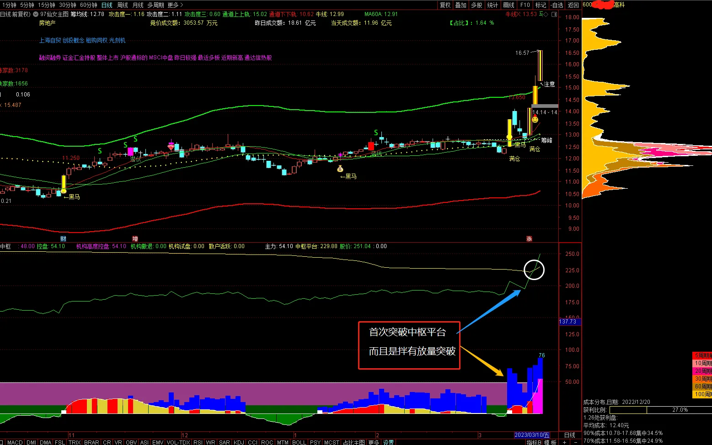Click the 平均成本: 12.40元 text

click(x=606, y=425)
